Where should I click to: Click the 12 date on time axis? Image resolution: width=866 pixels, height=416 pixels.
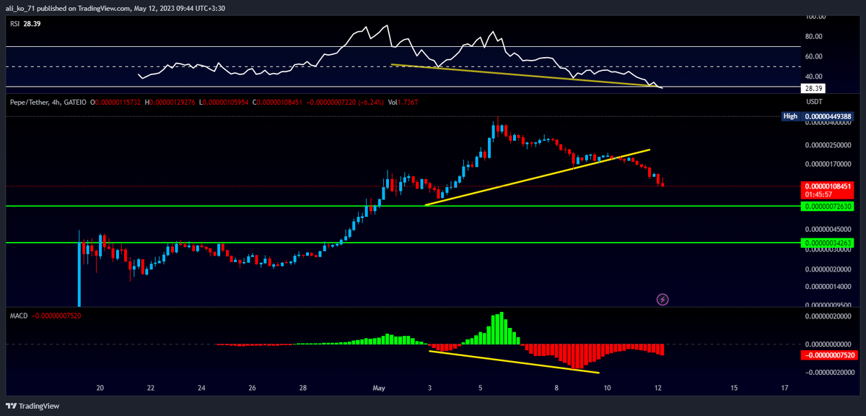pos(657,388)
